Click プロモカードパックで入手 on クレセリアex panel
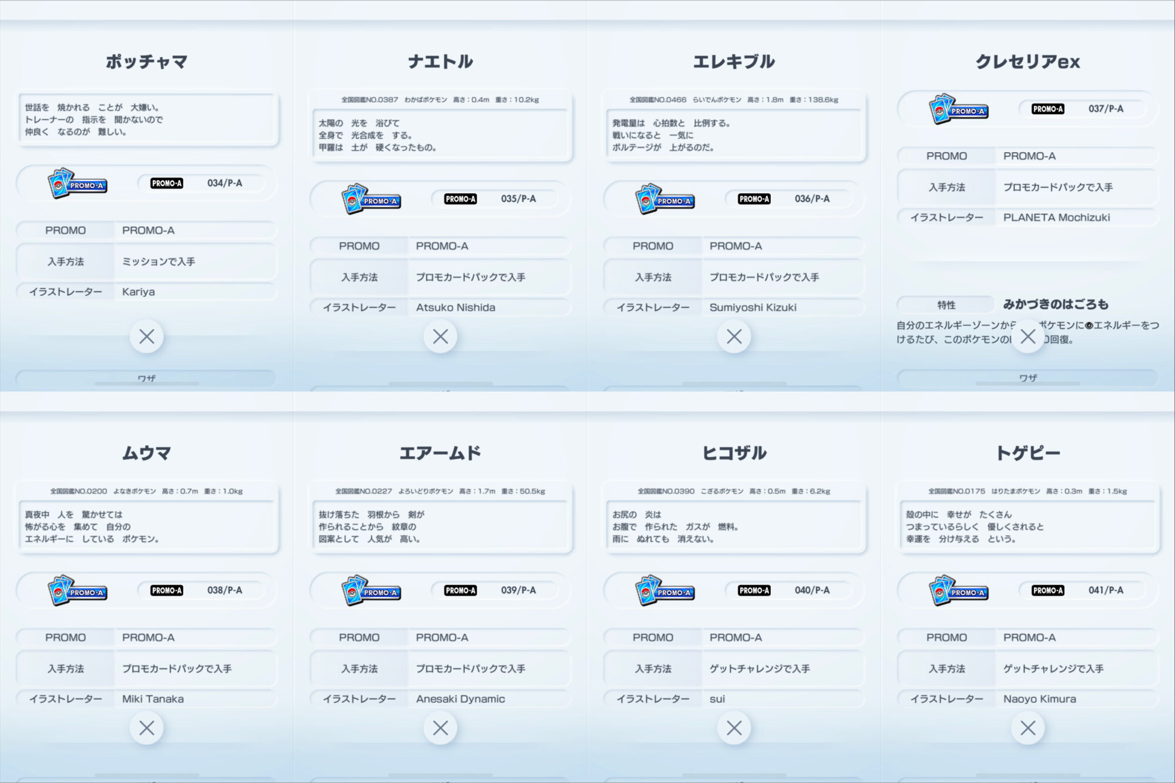 [1058, 187]
